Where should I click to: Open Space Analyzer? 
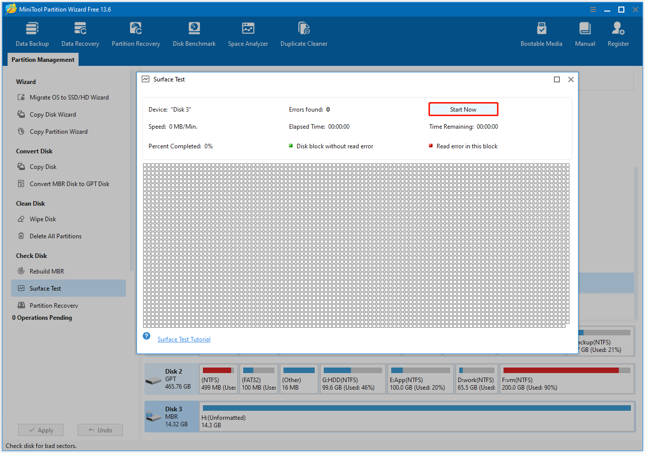(248, 34)
